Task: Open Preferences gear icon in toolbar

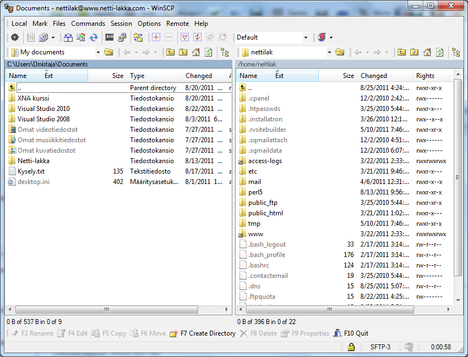Action: point(15,37)
